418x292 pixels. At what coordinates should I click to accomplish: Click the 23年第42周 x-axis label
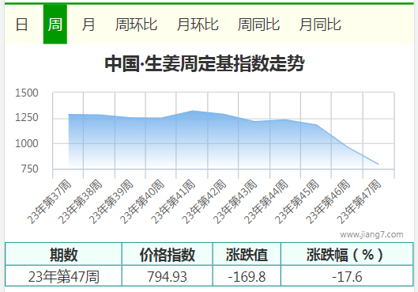point(204,202)
